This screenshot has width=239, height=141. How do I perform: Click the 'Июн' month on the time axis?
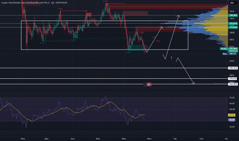point(124,139)
